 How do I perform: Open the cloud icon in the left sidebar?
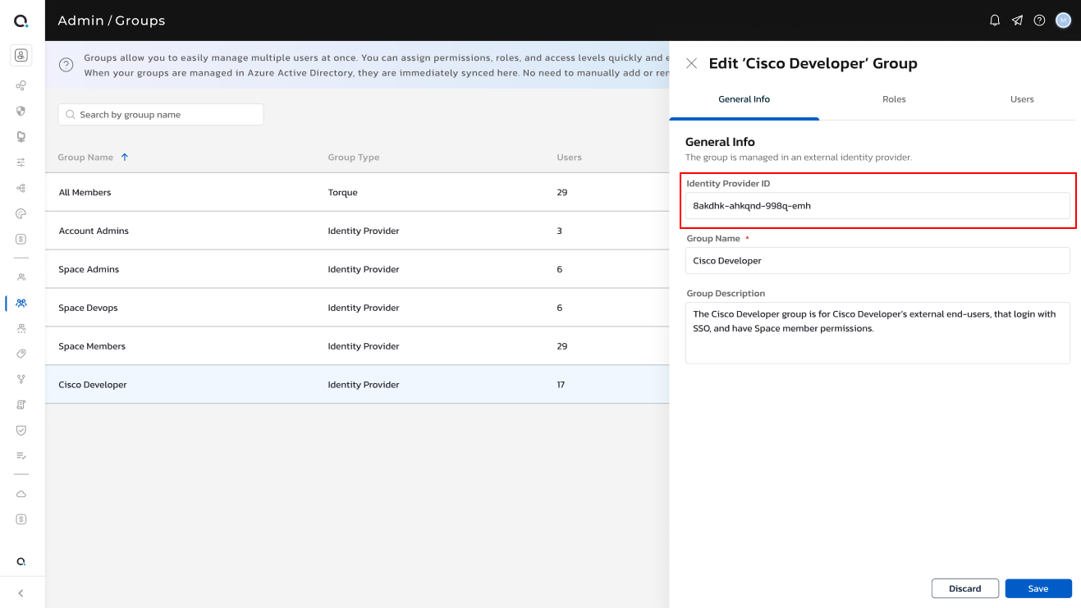point(21,493)
